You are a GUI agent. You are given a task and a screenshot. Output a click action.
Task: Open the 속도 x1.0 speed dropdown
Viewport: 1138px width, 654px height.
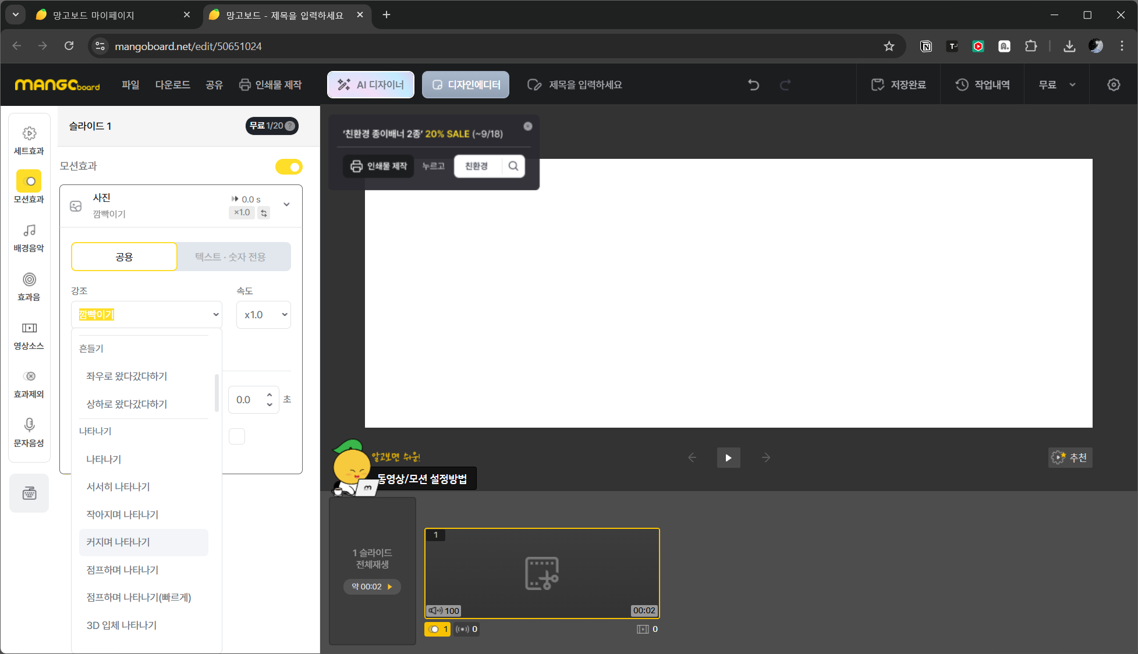(264, 315)
